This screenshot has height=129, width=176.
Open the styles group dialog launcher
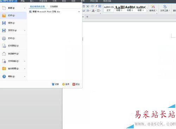[x=157, y=13]
